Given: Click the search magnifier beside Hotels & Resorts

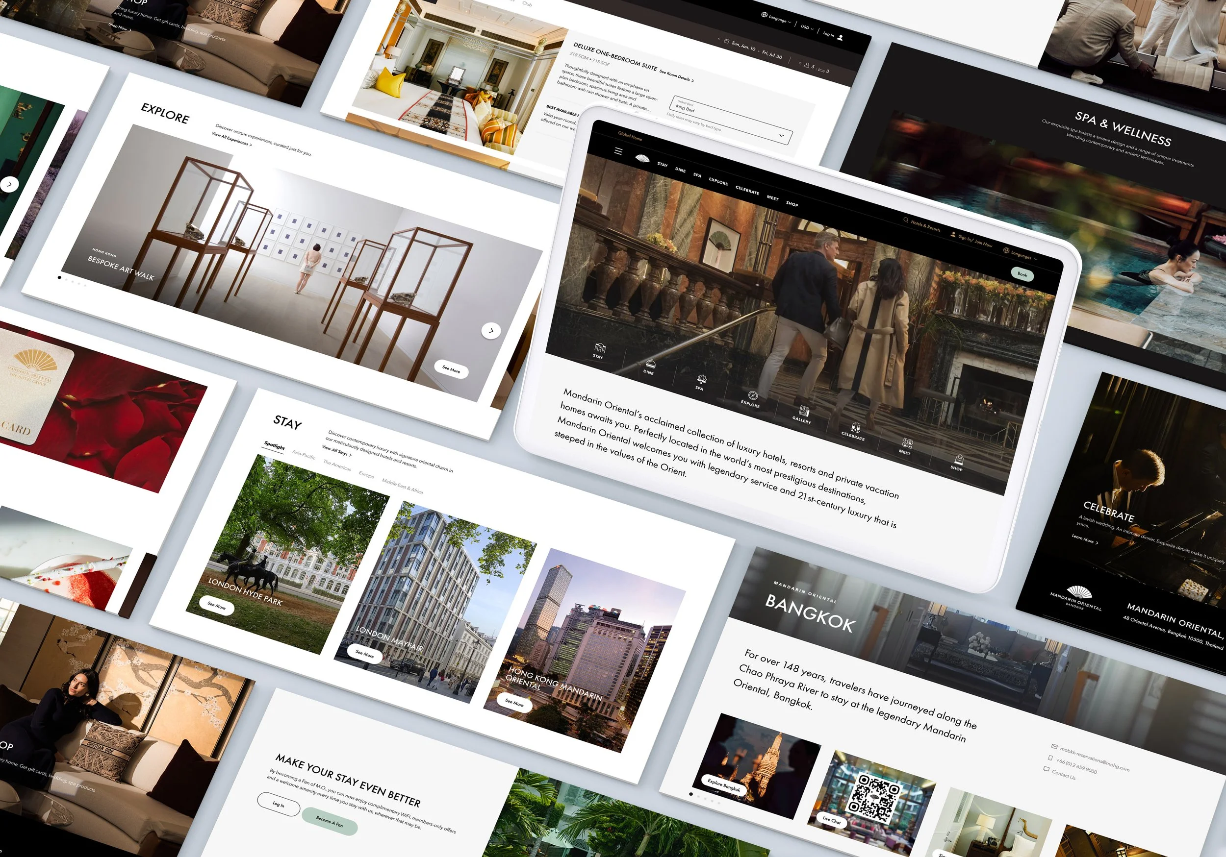Looking at the screenshot, I should 906,220.
